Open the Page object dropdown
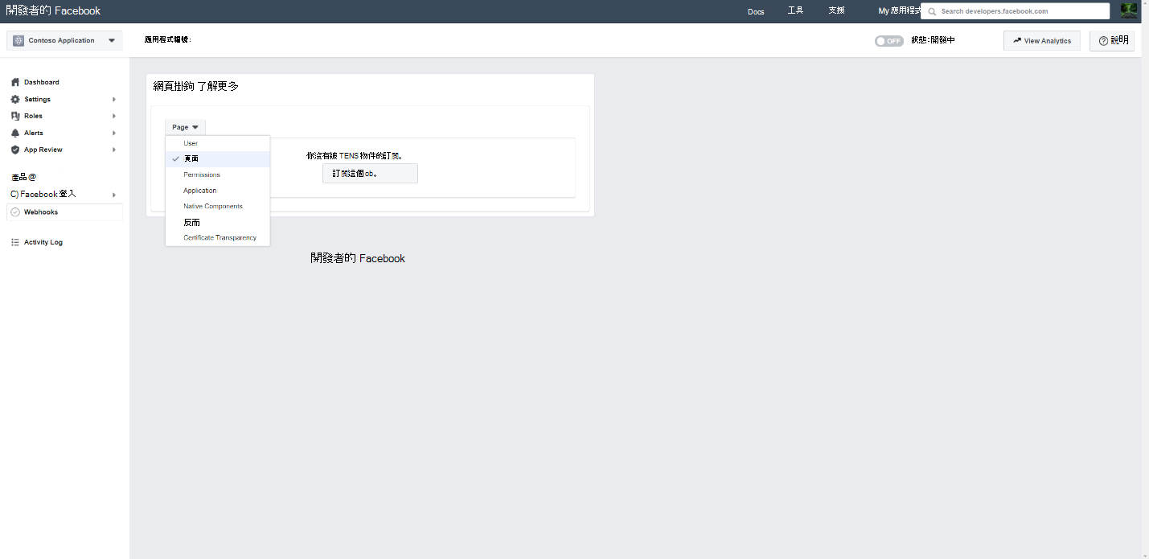 click(185, 127)
